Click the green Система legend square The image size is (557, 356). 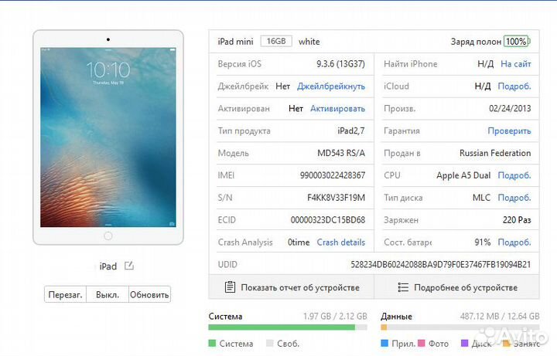tap(212, 343)
